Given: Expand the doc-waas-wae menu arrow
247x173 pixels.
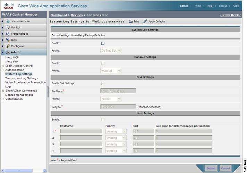Looking at the screenshot, I should click(2, 21).
